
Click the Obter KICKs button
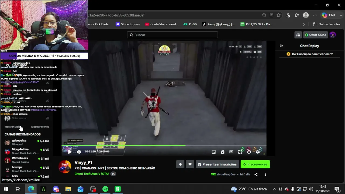[316, 35]
